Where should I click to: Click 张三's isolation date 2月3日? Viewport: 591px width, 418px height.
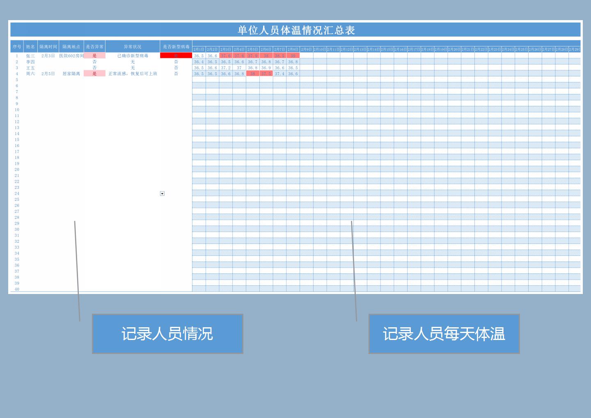click(48, 55)
